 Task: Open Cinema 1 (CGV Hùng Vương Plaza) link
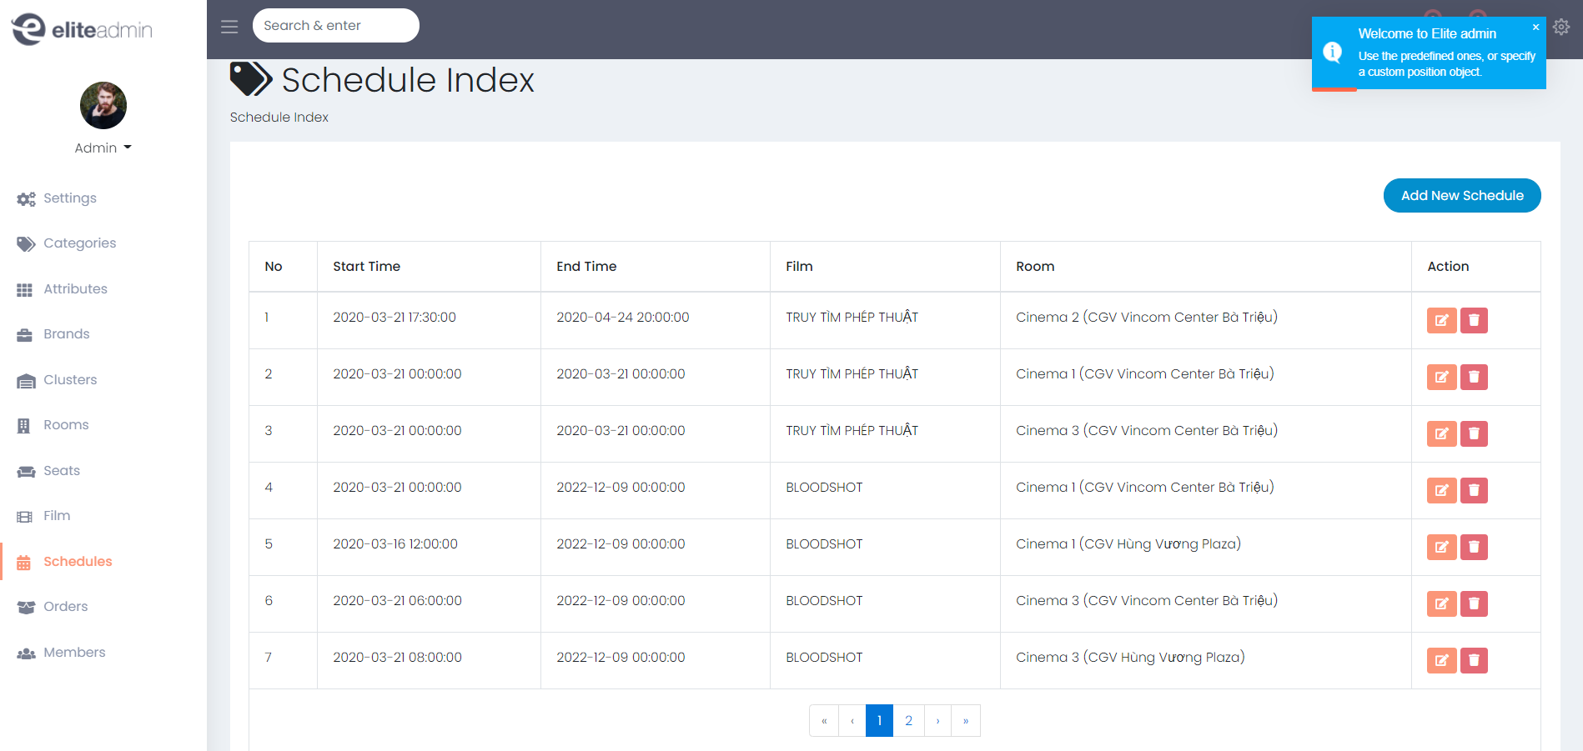click(x=1128, y=544)
